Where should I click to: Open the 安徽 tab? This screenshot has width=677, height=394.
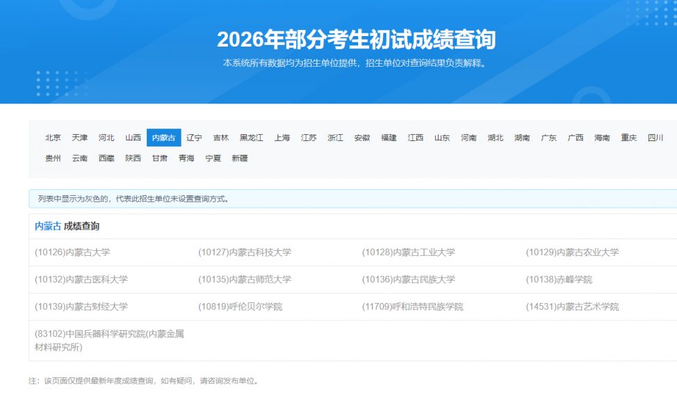(x=362, y=138)
